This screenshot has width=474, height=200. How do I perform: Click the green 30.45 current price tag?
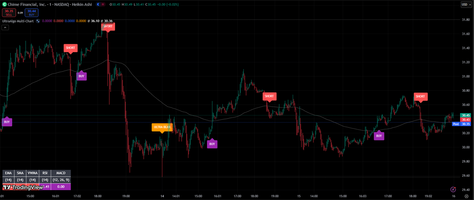point(465,115)
